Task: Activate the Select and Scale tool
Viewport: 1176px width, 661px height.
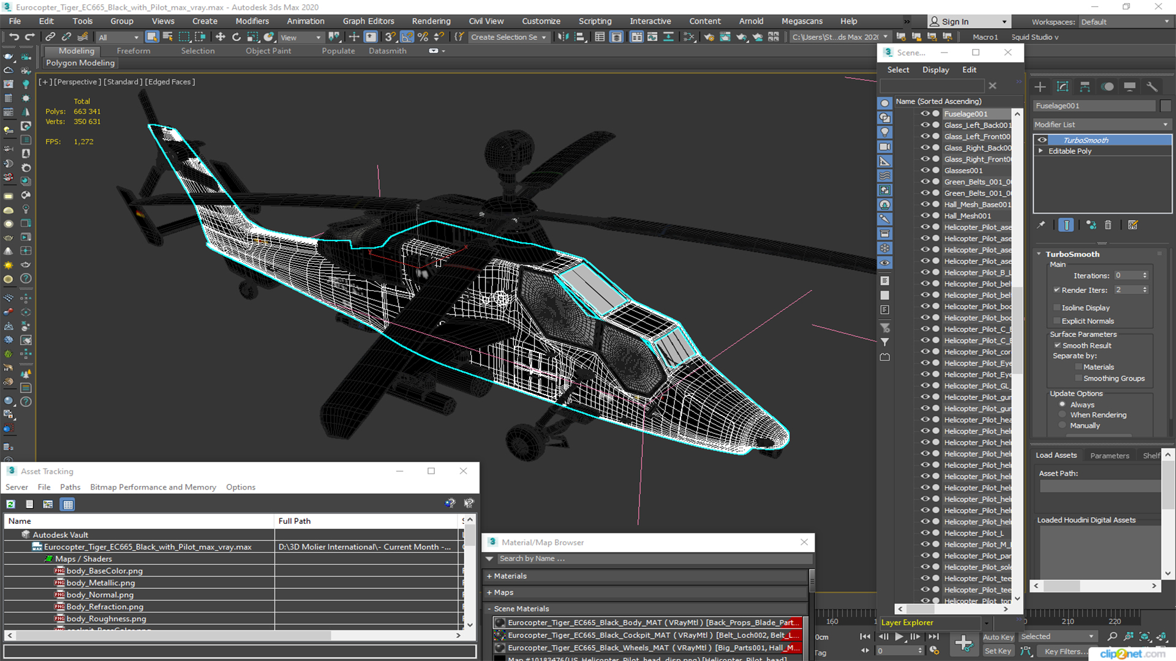Action: 252,37
